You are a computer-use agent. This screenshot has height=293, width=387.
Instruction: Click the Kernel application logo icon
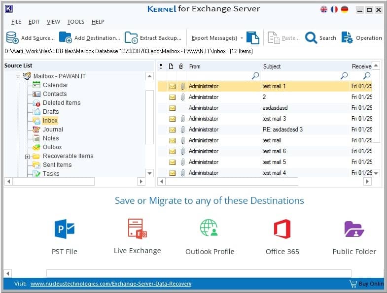click(x=9, y=9)
